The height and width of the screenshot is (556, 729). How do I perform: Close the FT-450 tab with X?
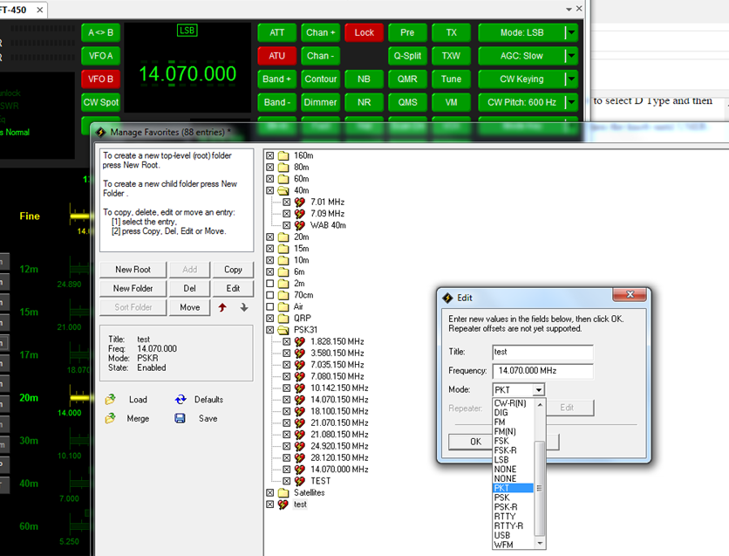(x=40, y=10)
